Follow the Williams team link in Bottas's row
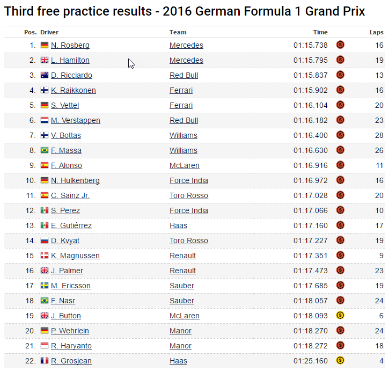389x372 pixels. pyautogui.click(x=184, y=135)
